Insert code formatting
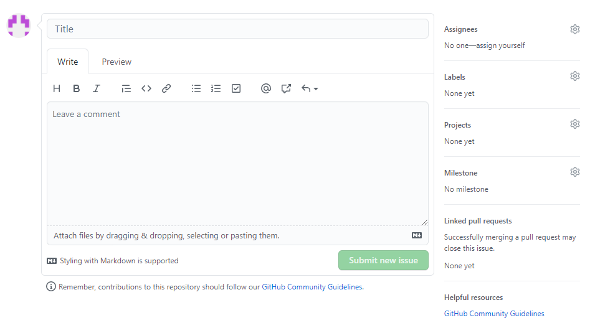This screenshot has height=333, width=590. point(146,88)
